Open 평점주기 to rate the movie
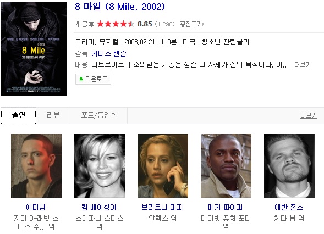Viewport: 324px width, 234px height. point(191,24)
